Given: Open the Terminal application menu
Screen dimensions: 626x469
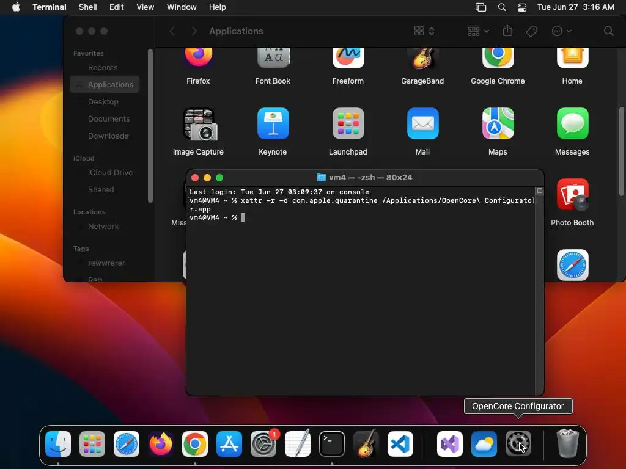Looking at the screenshot, I should (50, 7).
